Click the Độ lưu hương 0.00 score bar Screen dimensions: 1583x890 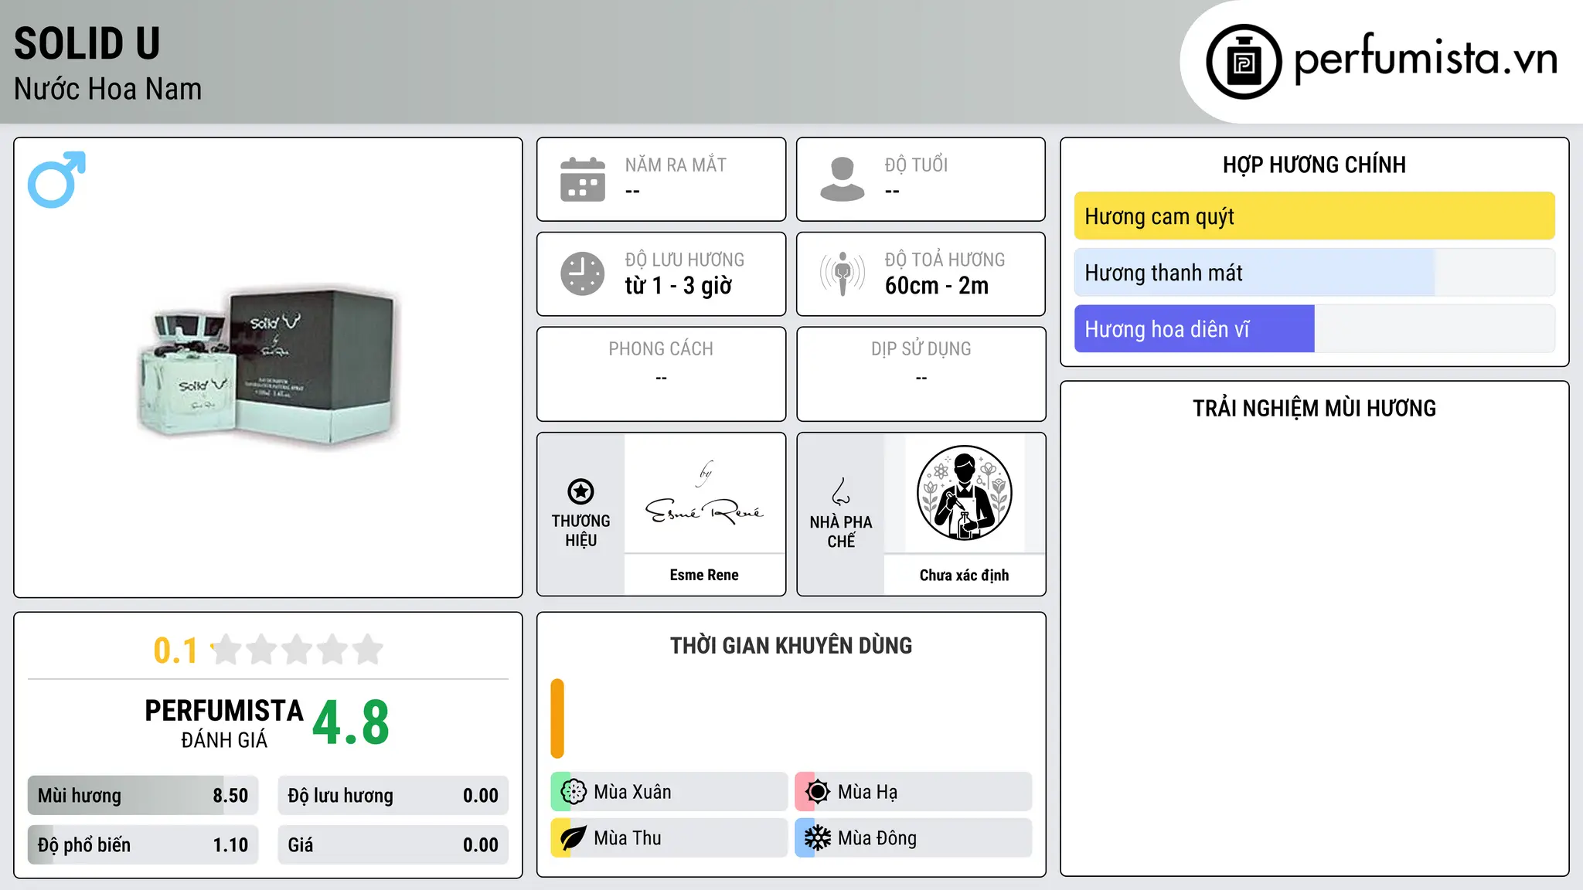(393, 796)
